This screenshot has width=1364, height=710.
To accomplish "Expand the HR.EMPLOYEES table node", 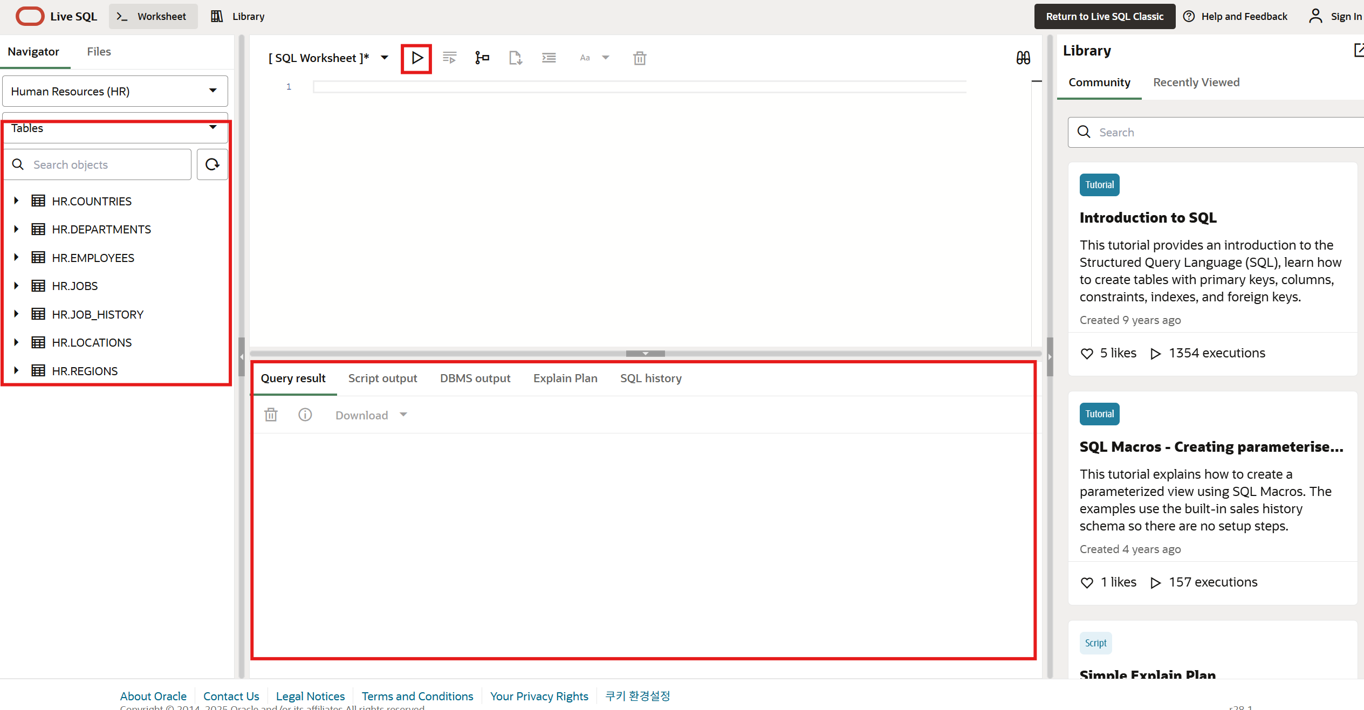I will pyautogui.click(x=16, y=258).
